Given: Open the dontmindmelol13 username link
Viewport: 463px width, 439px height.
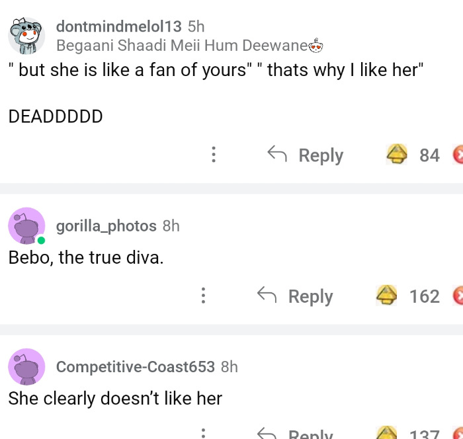Looking at the screenshot, I should click(x=119, y=26).
